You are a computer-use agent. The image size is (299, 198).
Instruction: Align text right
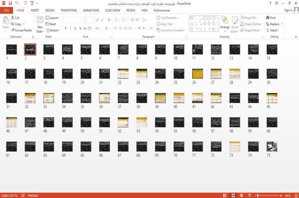[x=125, y=28]
